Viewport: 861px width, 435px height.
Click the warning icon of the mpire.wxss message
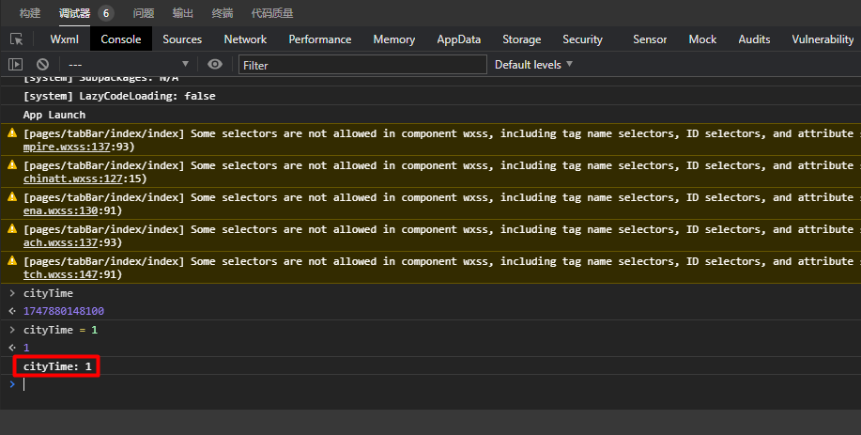[x=12, y=132]
